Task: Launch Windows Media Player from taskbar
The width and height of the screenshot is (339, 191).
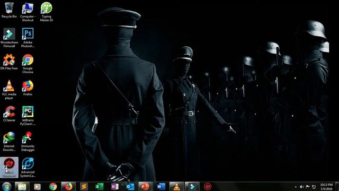Action: pos(37,186)
